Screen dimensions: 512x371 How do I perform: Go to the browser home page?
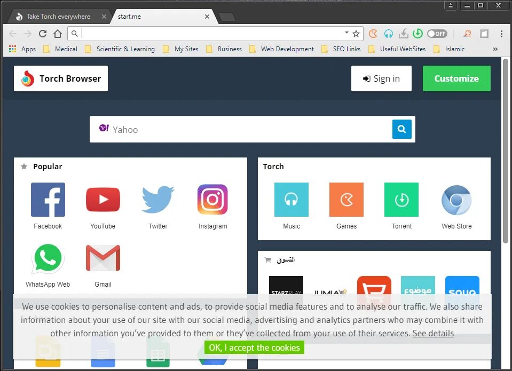[58, 34]
